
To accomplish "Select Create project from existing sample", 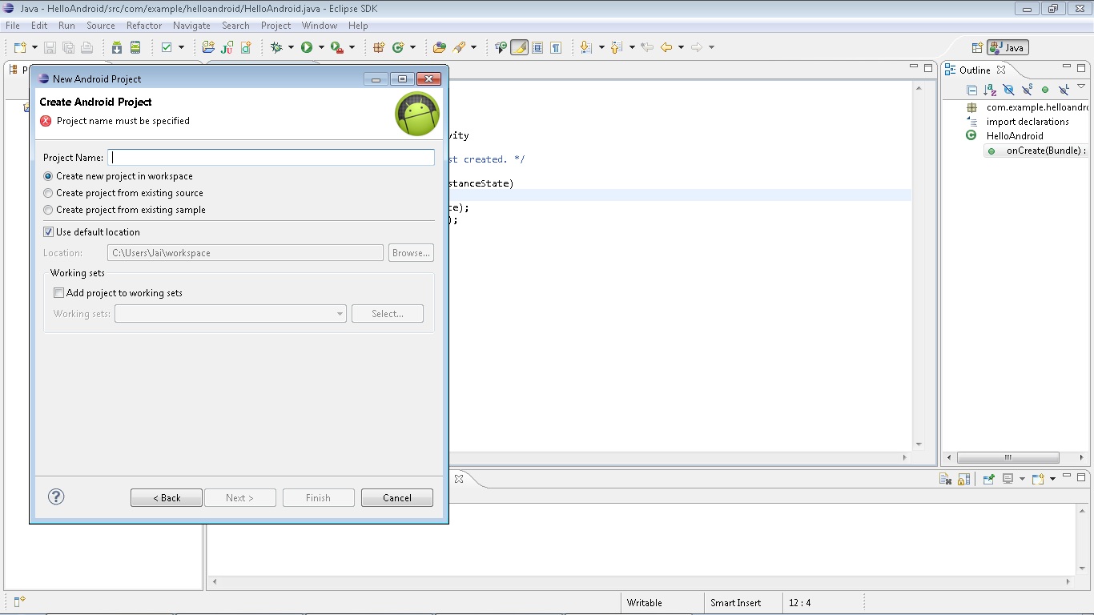I will click(125, 210).
